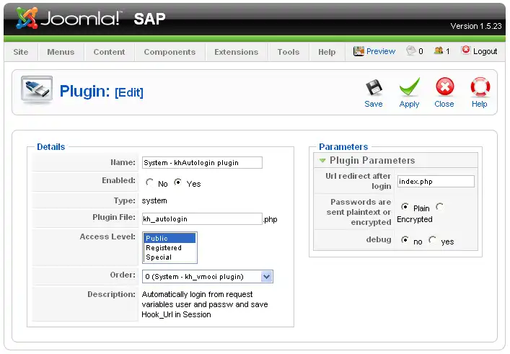This screenshot has width=510, height=354.
Task: Click the Plugin File input field
Action: (201, 218)
